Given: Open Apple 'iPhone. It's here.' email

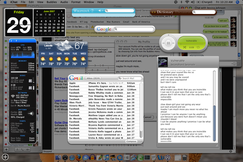Looking at the screenshot, I should pyautogui.click(x=104, y=83).
